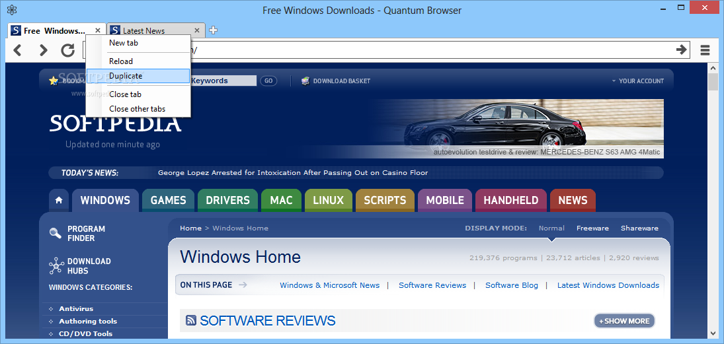The width and height of the screenshot is (724, 344).
Task: Open the Antivirus category
Action: click(x=76, y=309)
